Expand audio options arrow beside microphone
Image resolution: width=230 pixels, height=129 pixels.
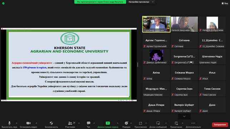coord(16,123)
